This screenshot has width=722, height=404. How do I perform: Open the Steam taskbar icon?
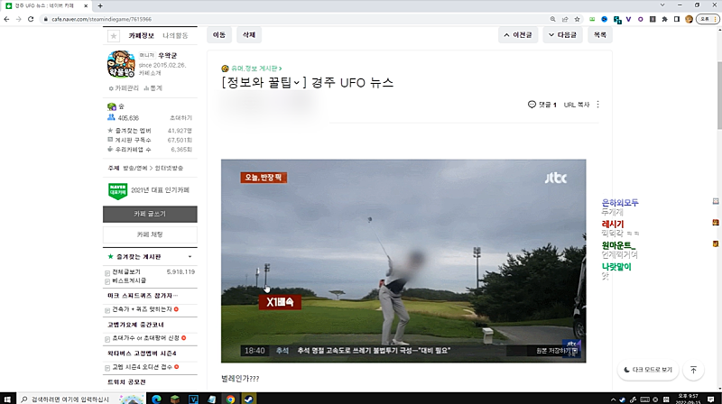[249, 399]
